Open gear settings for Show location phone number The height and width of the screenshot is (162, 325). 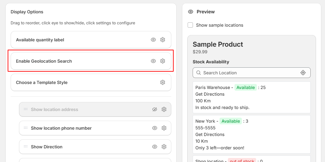coord(164,128)
